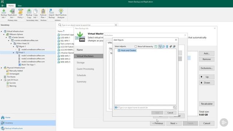Image resolution: width=233 pixels, height=131 pixels.
Task: Select node1.wiredbraincoffee.com in the tree
Action: pos(33,56)
